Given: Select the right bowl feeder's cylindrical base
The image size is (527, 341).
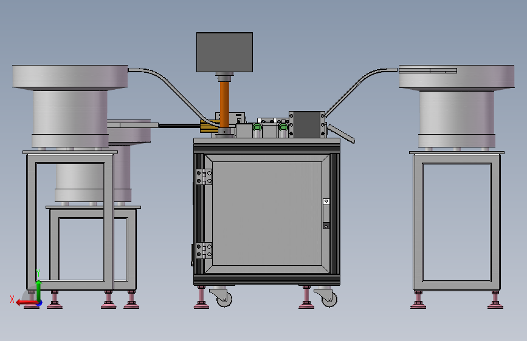Looking at the screenshot, I should pos(456,119).
